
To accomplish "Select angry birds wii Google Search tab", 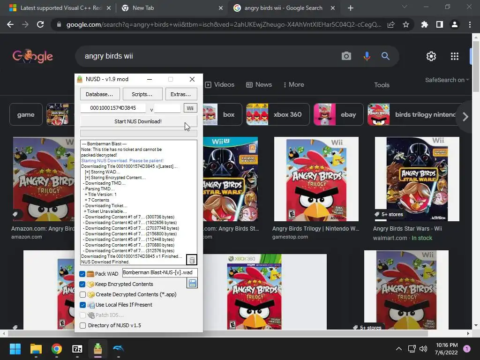I will (284, 8).
